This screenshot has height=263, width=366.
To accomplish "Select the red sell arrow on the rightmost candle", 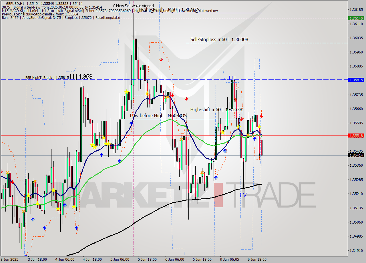I will 261,117.
